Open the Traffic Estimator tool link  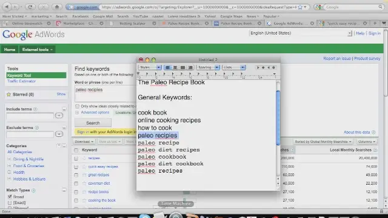21,81
